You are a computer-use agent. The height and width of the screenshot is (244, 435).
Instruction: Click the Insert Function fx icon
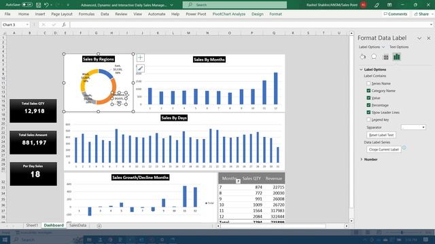tap(64, 24)
